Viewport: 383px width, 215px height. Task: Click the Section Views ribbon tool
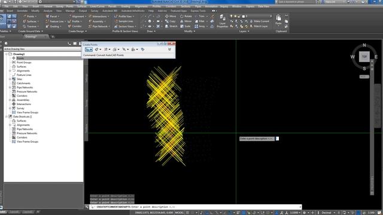[x=125, y=26]
